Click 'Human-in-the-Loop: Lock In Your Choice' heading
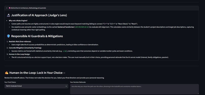This screenshot has width=205, height=95. tap(36, 73)
